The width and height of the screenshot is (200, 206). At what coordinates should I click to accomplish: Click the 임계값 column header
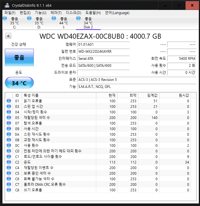(149, 95)
